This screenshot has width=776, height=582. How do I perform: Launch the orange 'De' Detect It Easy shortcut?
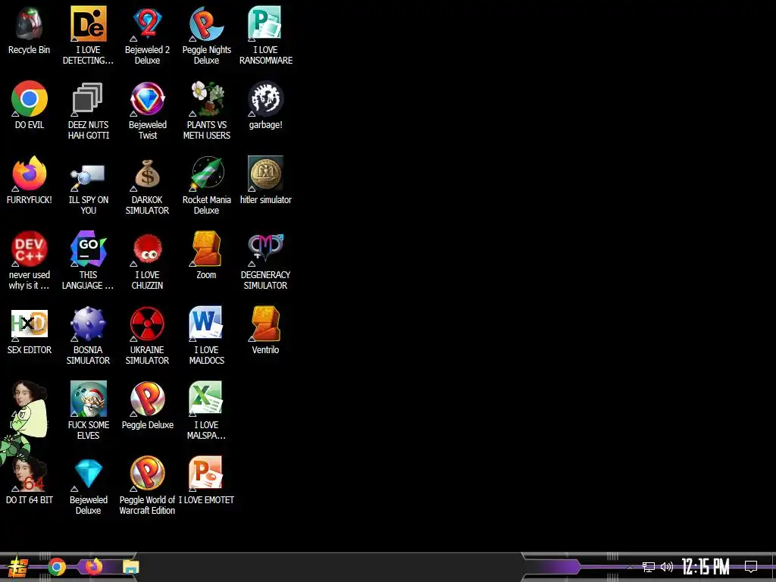coord(88,23)
